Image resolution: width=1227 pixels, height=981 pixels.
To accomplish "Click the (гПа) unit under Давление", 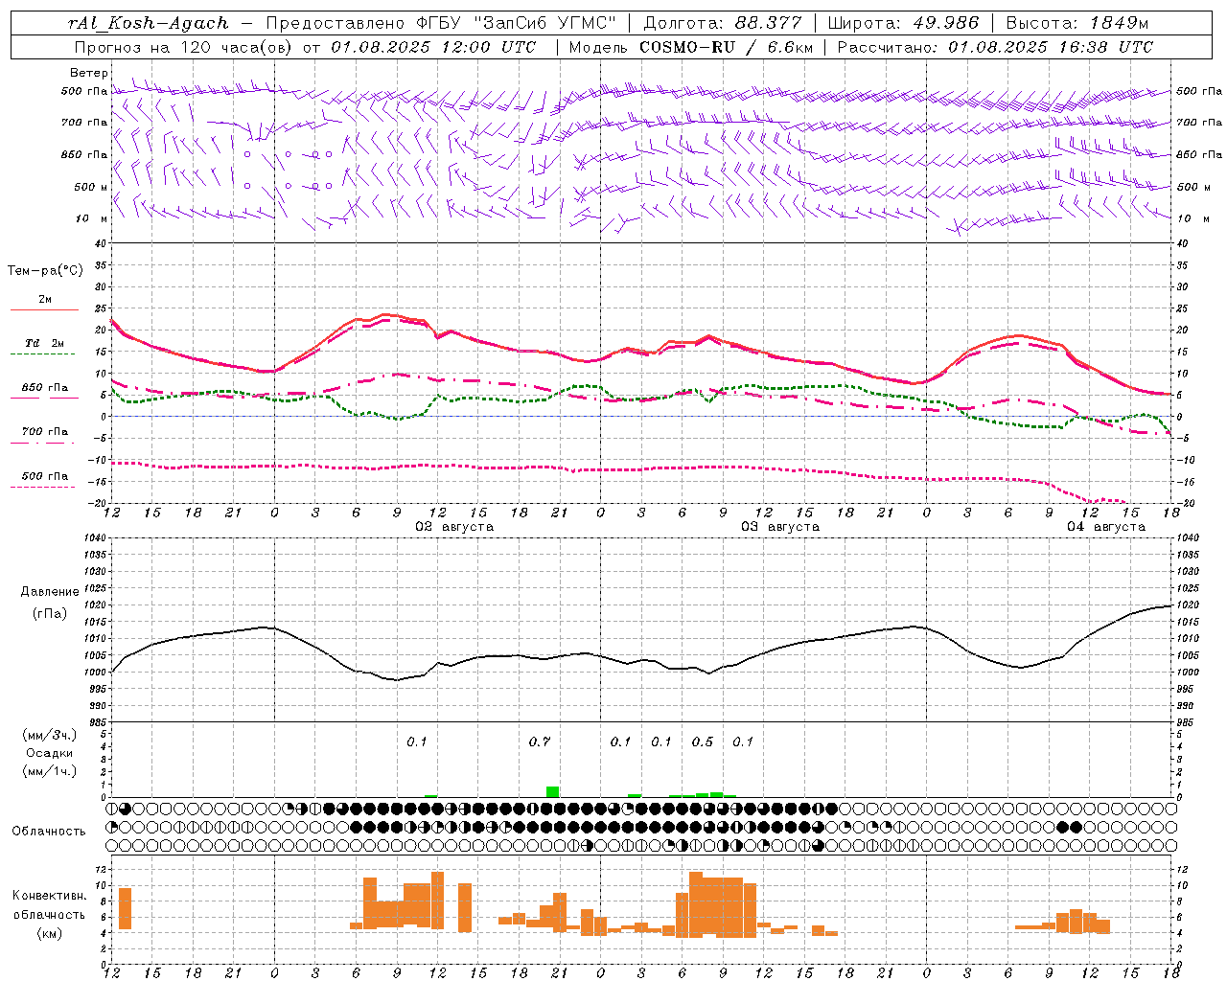I will 50,614.
